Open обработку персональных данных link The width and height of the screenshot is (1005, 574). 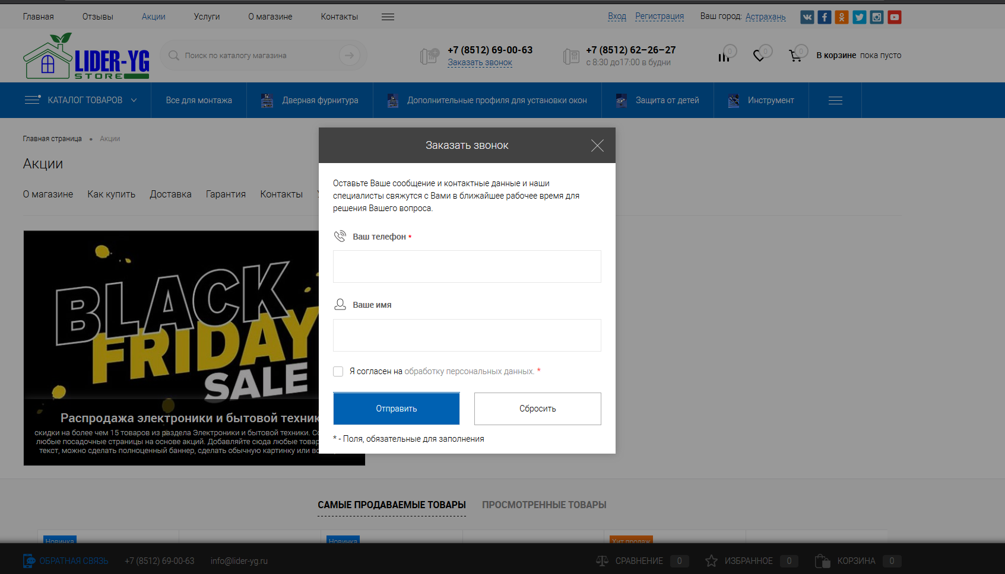469,371
